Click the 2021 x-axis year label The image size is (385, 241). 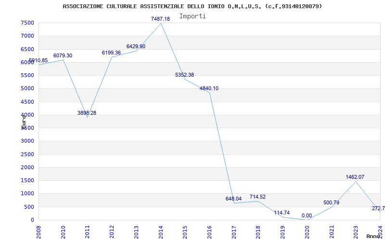click(x=332, y=232)
